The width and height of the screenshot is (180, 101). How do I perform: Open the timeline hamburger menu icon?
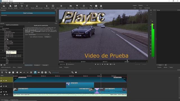click(2, 72)
